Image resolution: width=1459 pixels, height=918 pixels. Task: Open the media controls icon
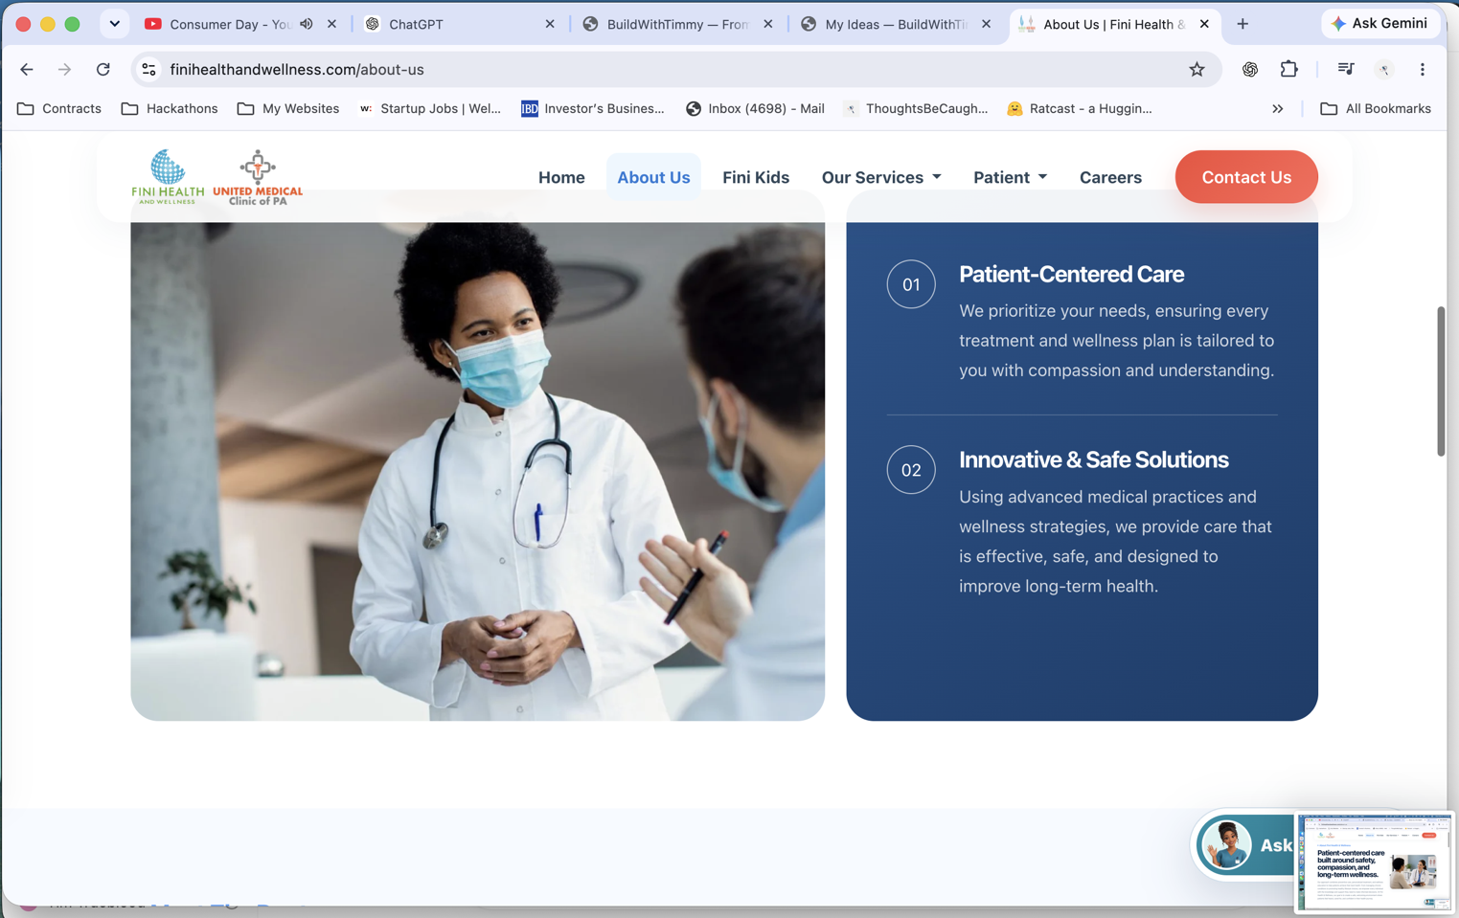click(1346, 69)
